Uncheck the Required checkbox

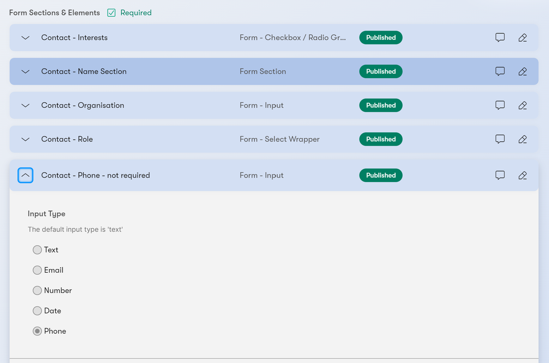pyautogui.click(x=111, y=13)
